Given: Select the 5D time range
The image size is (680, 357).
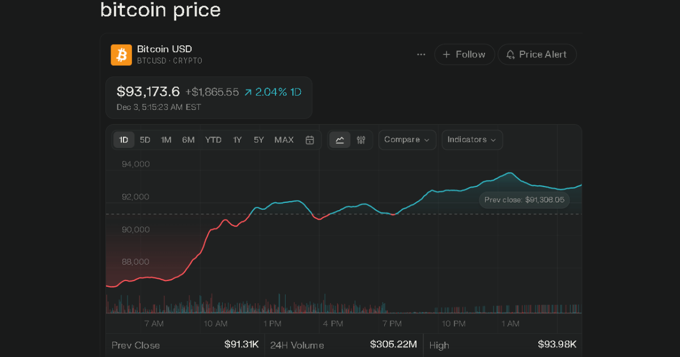Looking at the screenshot, I should pos(145,140).
